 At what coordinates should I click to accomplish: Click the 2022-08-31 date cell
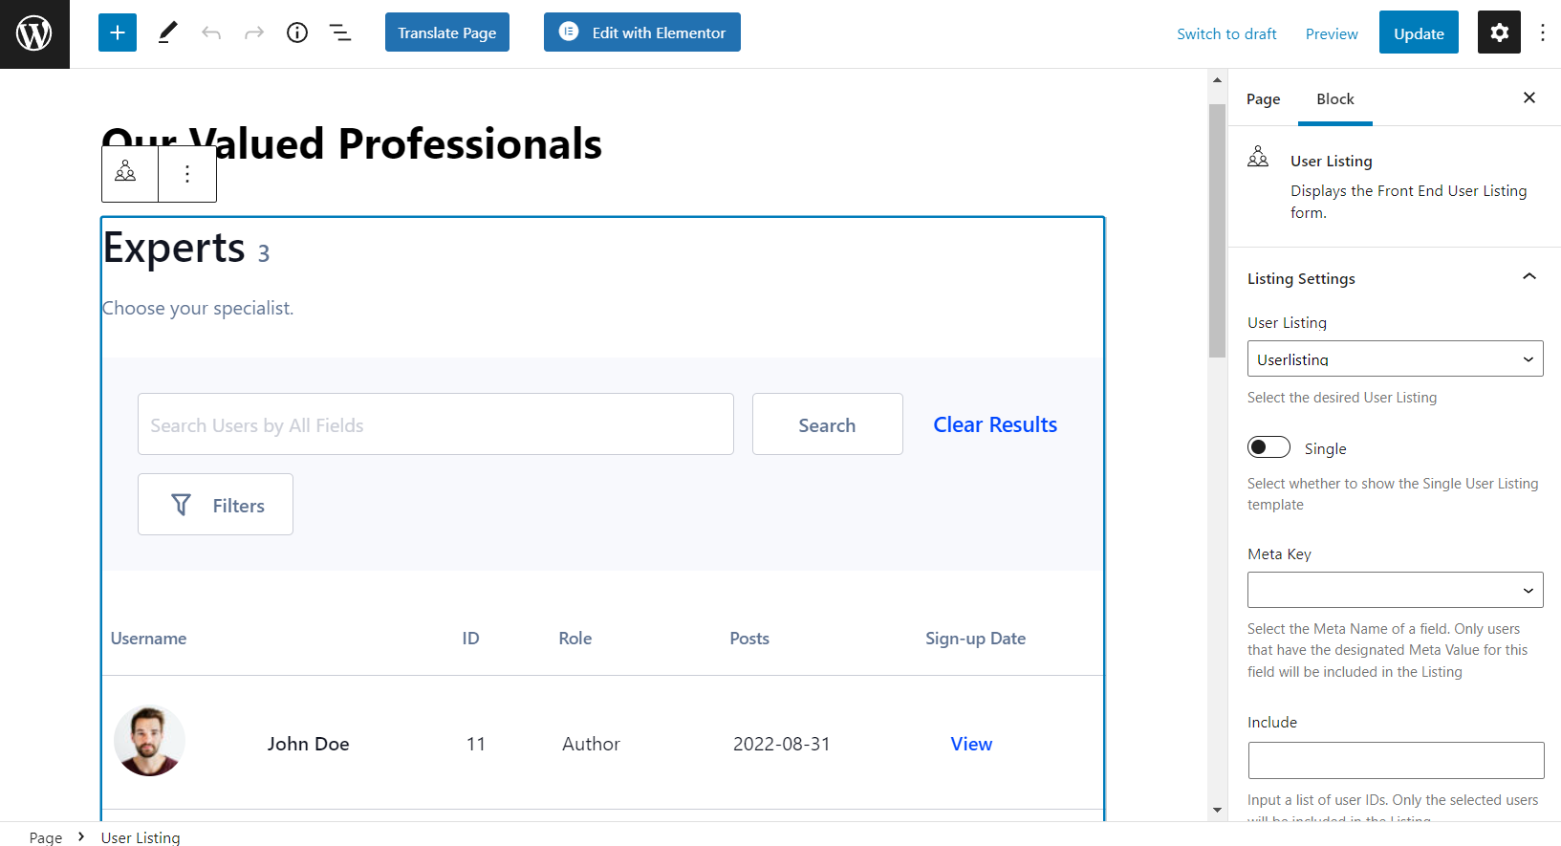tap(781, 744)
